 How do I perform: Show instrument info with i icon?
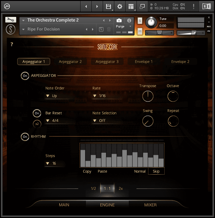(x=129, y=21)
